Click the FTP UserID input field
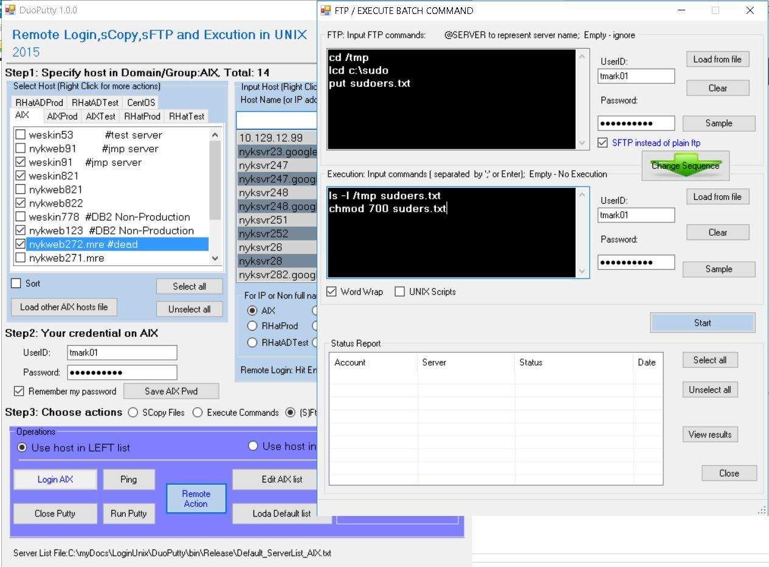 coord(636,76)
